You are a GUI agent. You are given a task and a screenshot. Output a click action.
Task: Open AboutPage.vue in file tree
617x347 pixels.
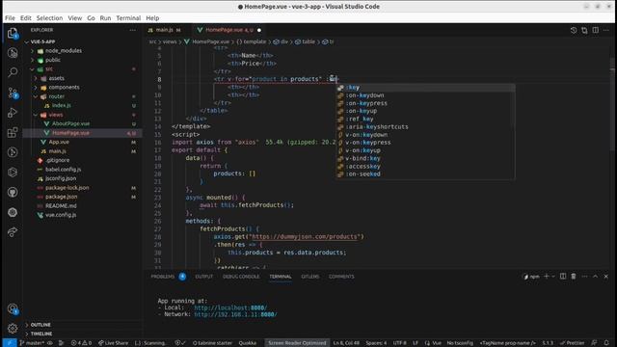click(70, 123)
